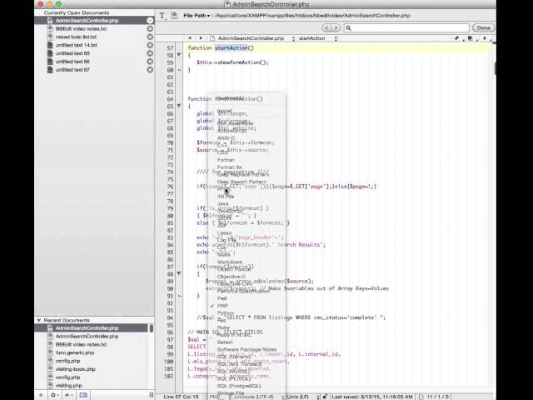Open visiting-book.php from Recent Documents
This screenshot has height=400, width=533.
click(x=76, y=369)
